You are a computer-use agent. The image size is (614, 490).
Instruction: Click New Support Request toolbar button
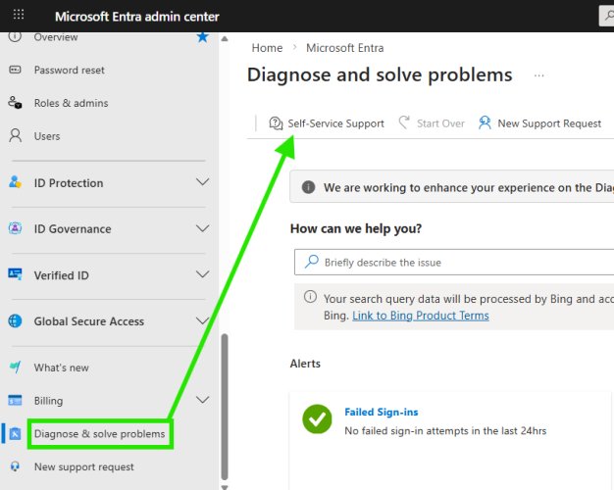(x=539, y=123)
